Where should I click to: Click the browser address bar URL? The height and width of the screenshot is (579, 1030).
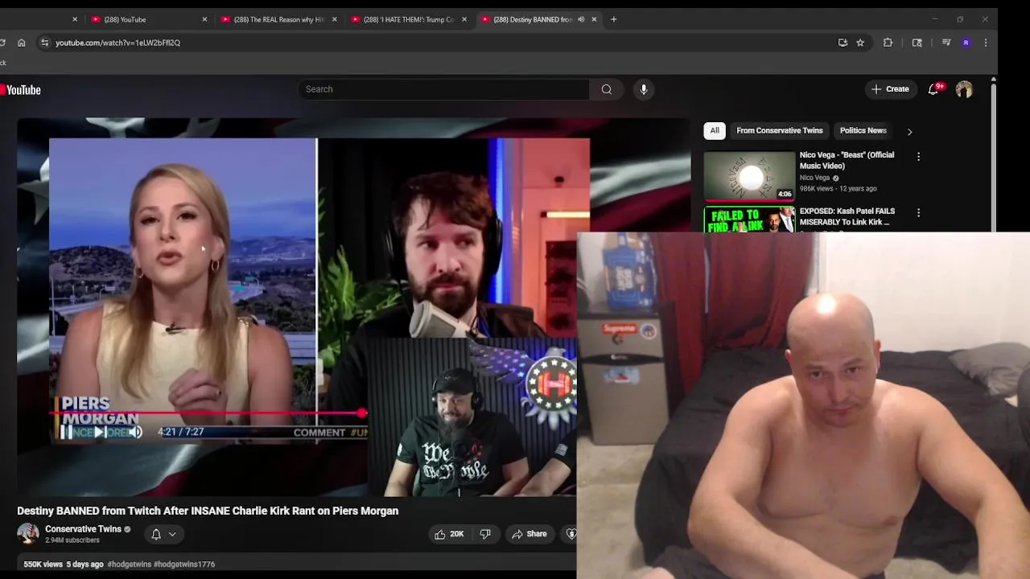(x=117, y=43)
